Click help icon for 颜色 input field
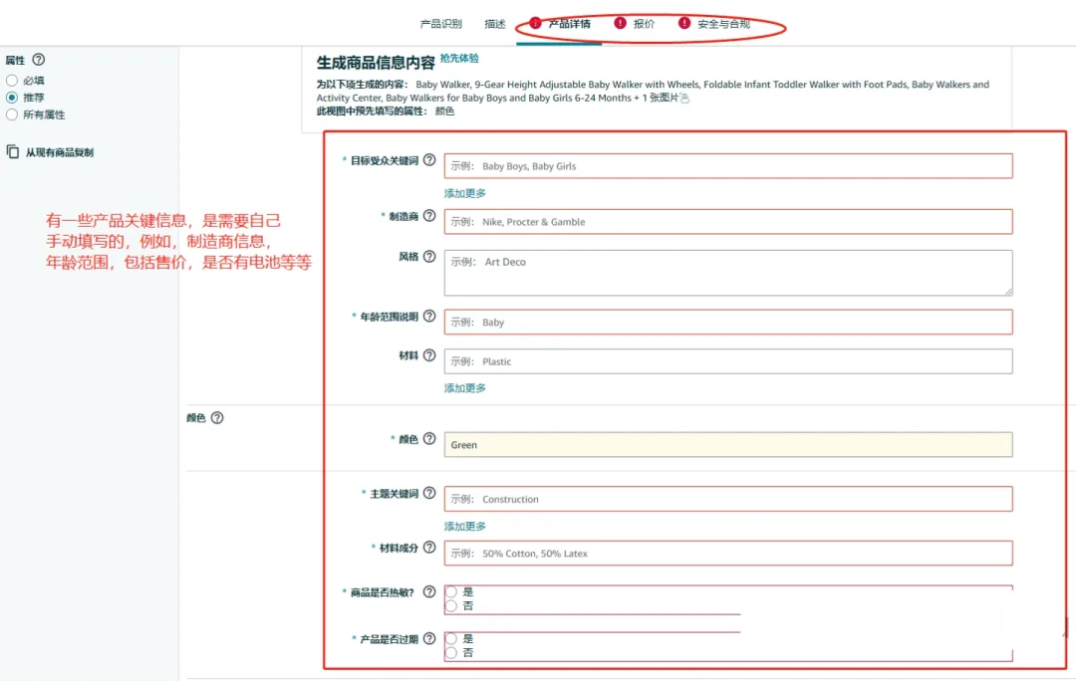1076x684 pixels. (429, 438)
